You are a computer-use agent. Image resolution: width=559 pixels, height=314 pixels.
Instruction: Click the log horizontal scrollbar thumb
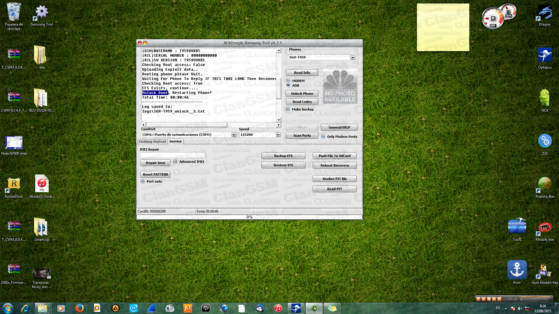[x=186, y=125]
